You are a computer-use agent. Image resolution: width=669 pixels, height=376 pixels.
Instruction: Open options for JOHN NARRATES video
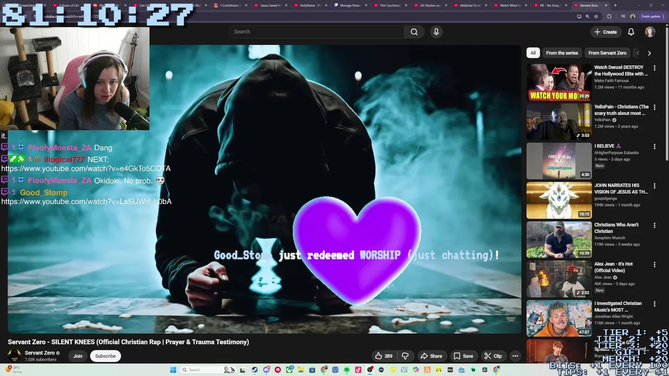coord(654,186)
